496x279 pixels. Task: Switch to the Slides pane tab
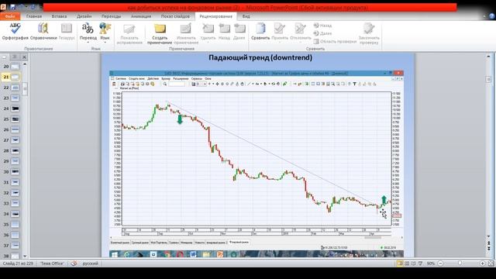[5, 57]
